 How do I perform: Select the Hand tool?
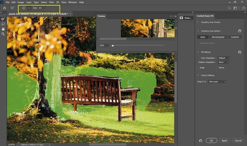pyautogui.click(x=3, y=29)
